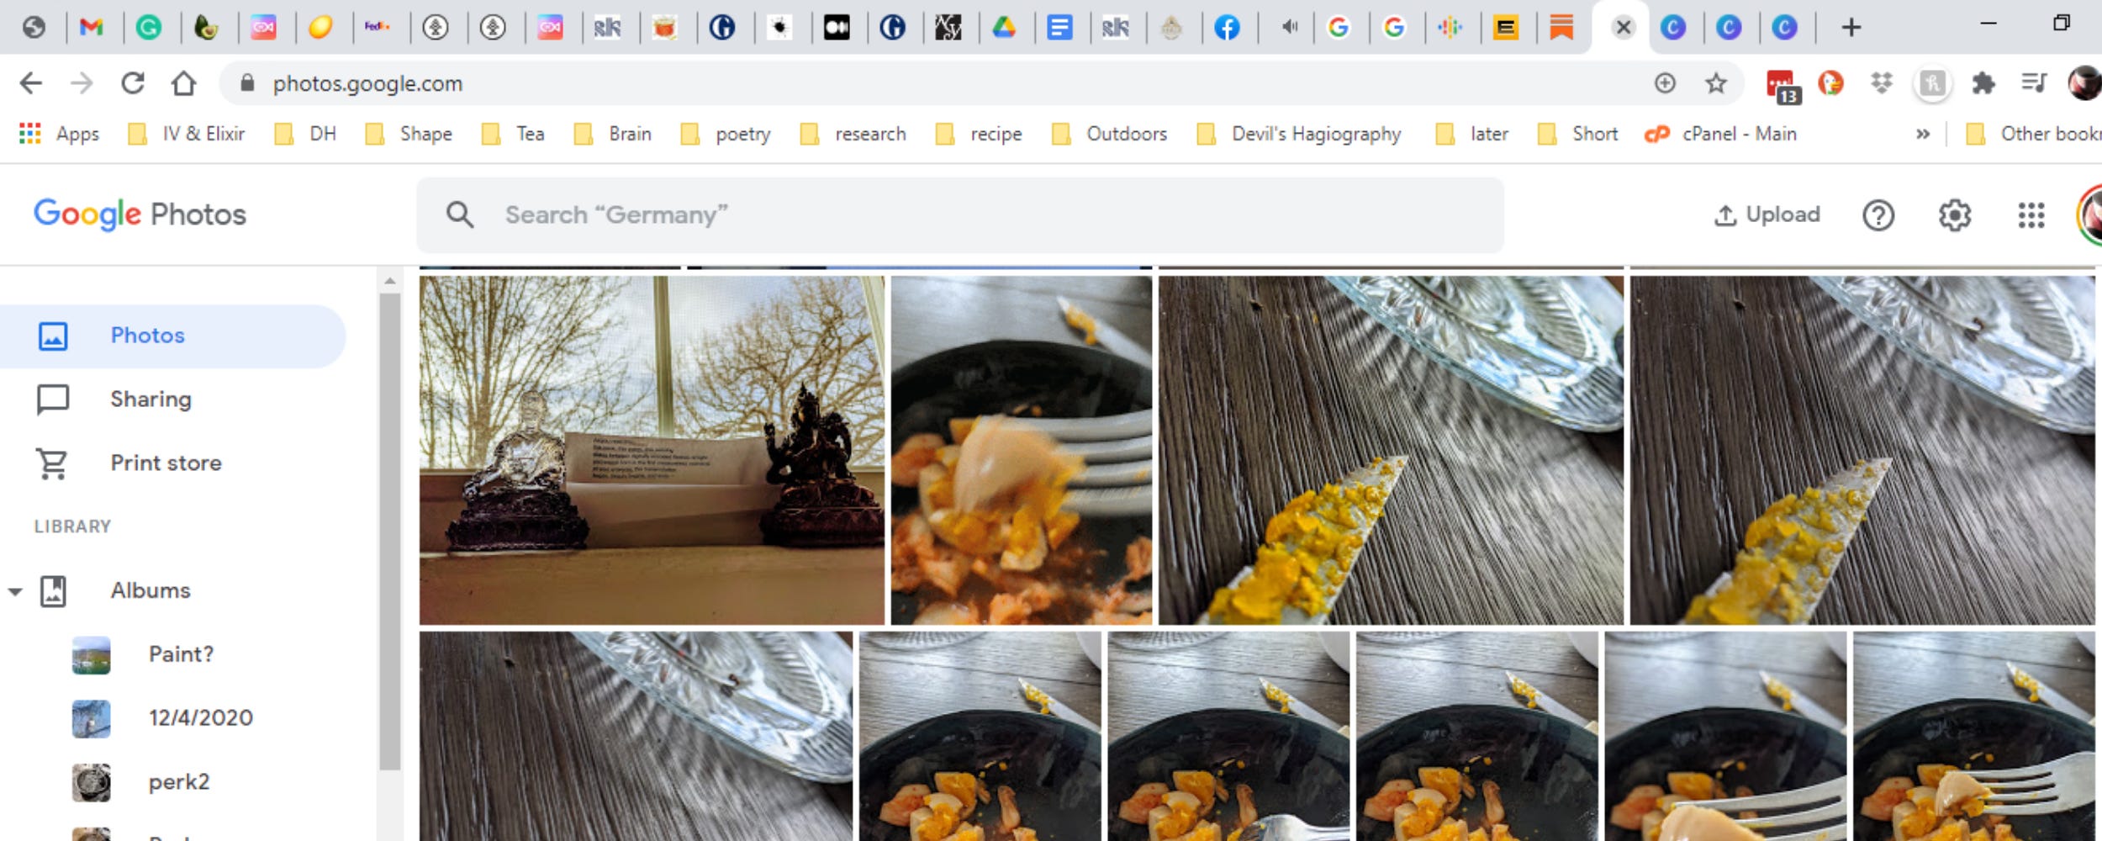Open Google Photos settings gear
This screenshot has width=2102, height=841.
pyautogui.click(x=1954, y=215)
